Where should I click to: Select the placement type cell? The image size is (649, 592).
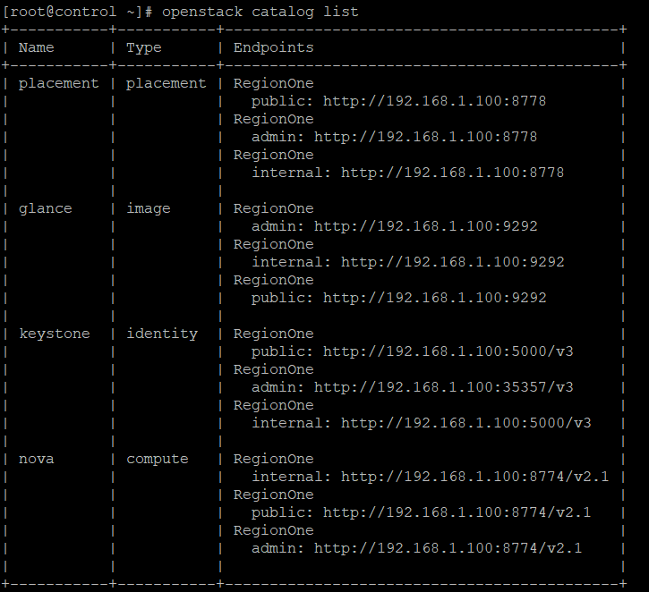[166, 84]
